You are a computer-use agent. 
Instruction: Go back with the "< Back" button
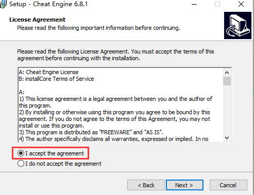pos(146,185)
